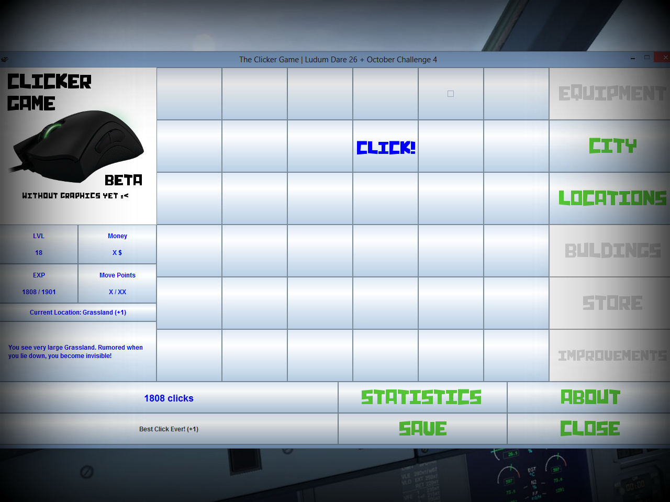
Task: Click 'WITHOUT GRAPHICS YET :<' text
Action: click(x=75, y=196)
